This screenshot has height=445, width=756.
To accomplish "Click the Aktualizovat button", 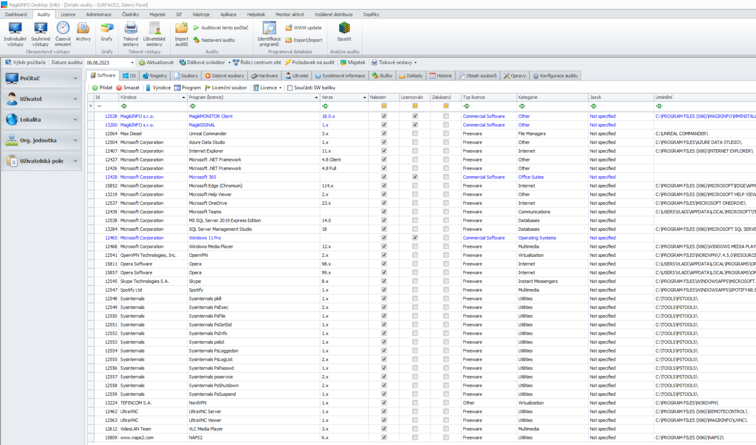I will click(156, 62).
